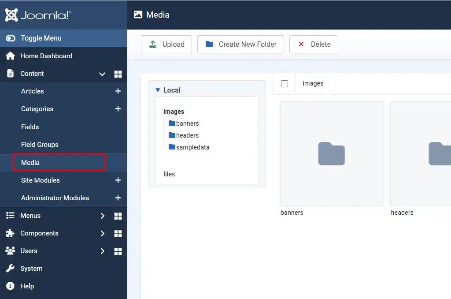This screenshot has width=451, height=299.
Task: Click the Users people icon
Action: click(x=11, y=250)
